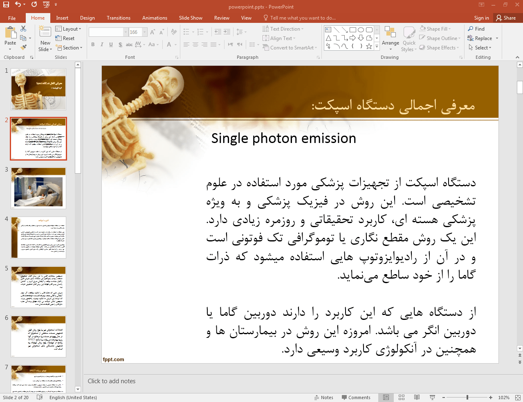This screenshot has height=402, width=523.
Task: Click Sign in
Action: pos(481,18)
